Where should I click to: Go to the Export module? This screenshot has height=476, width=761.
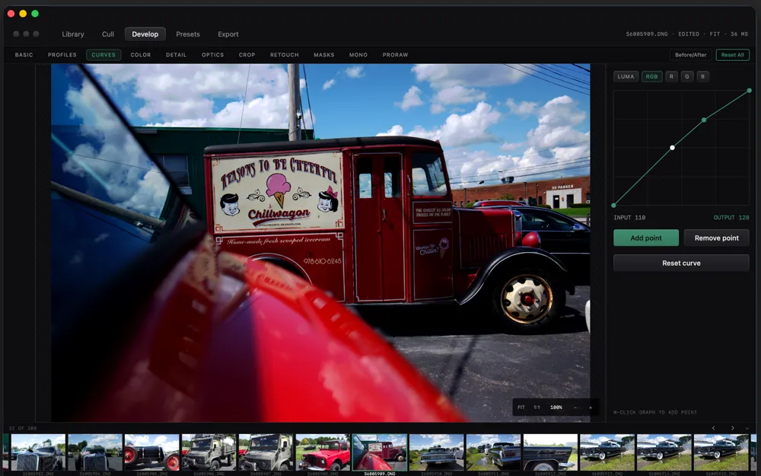pos(228,34)
